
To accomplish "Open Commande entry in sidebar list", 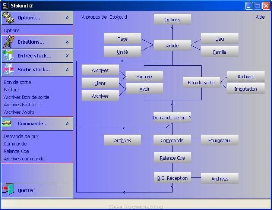I will (15, 144).
